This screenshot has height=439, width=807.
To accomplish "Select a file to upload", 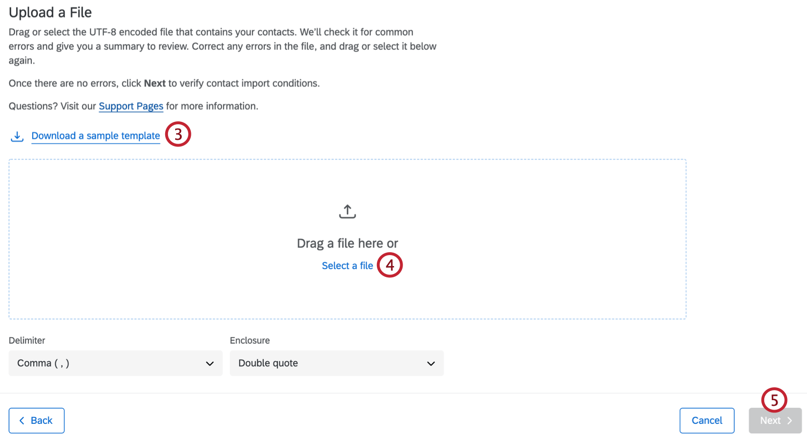I will point(347,265).
